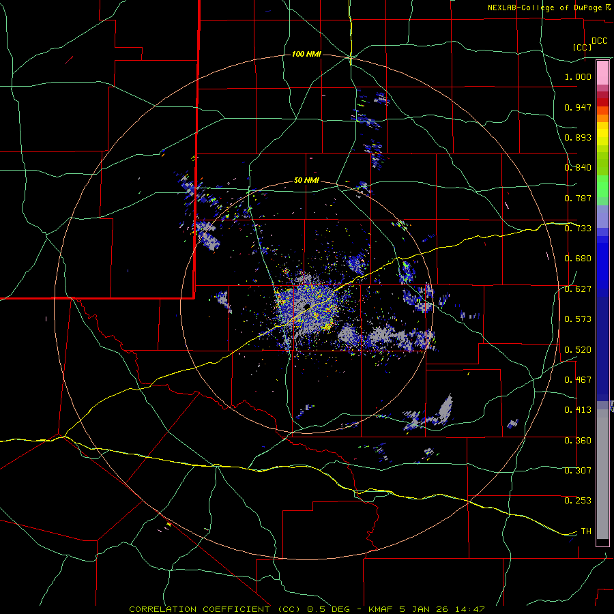Click the 0.573 scale value
Viewport: 614px width, 614px height.
coord(578,319)
